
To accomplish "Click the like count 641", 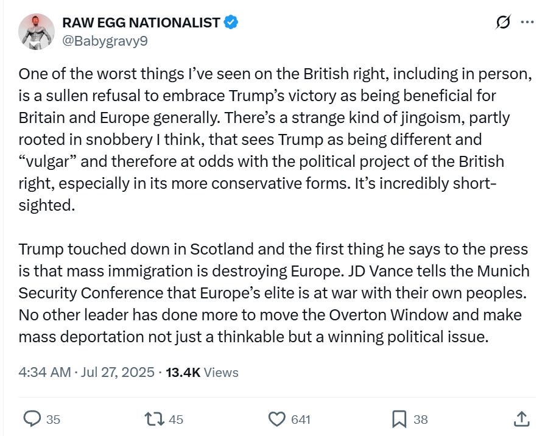I will pos(301,420).
